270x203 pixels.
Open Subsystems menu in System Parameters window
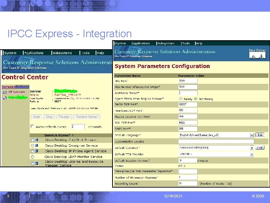(x=166, y=43)
